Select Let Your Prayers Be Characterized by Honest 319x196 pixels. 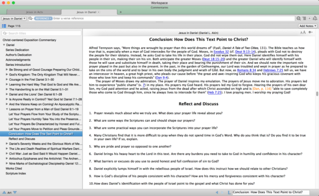[x=45, y=124]
